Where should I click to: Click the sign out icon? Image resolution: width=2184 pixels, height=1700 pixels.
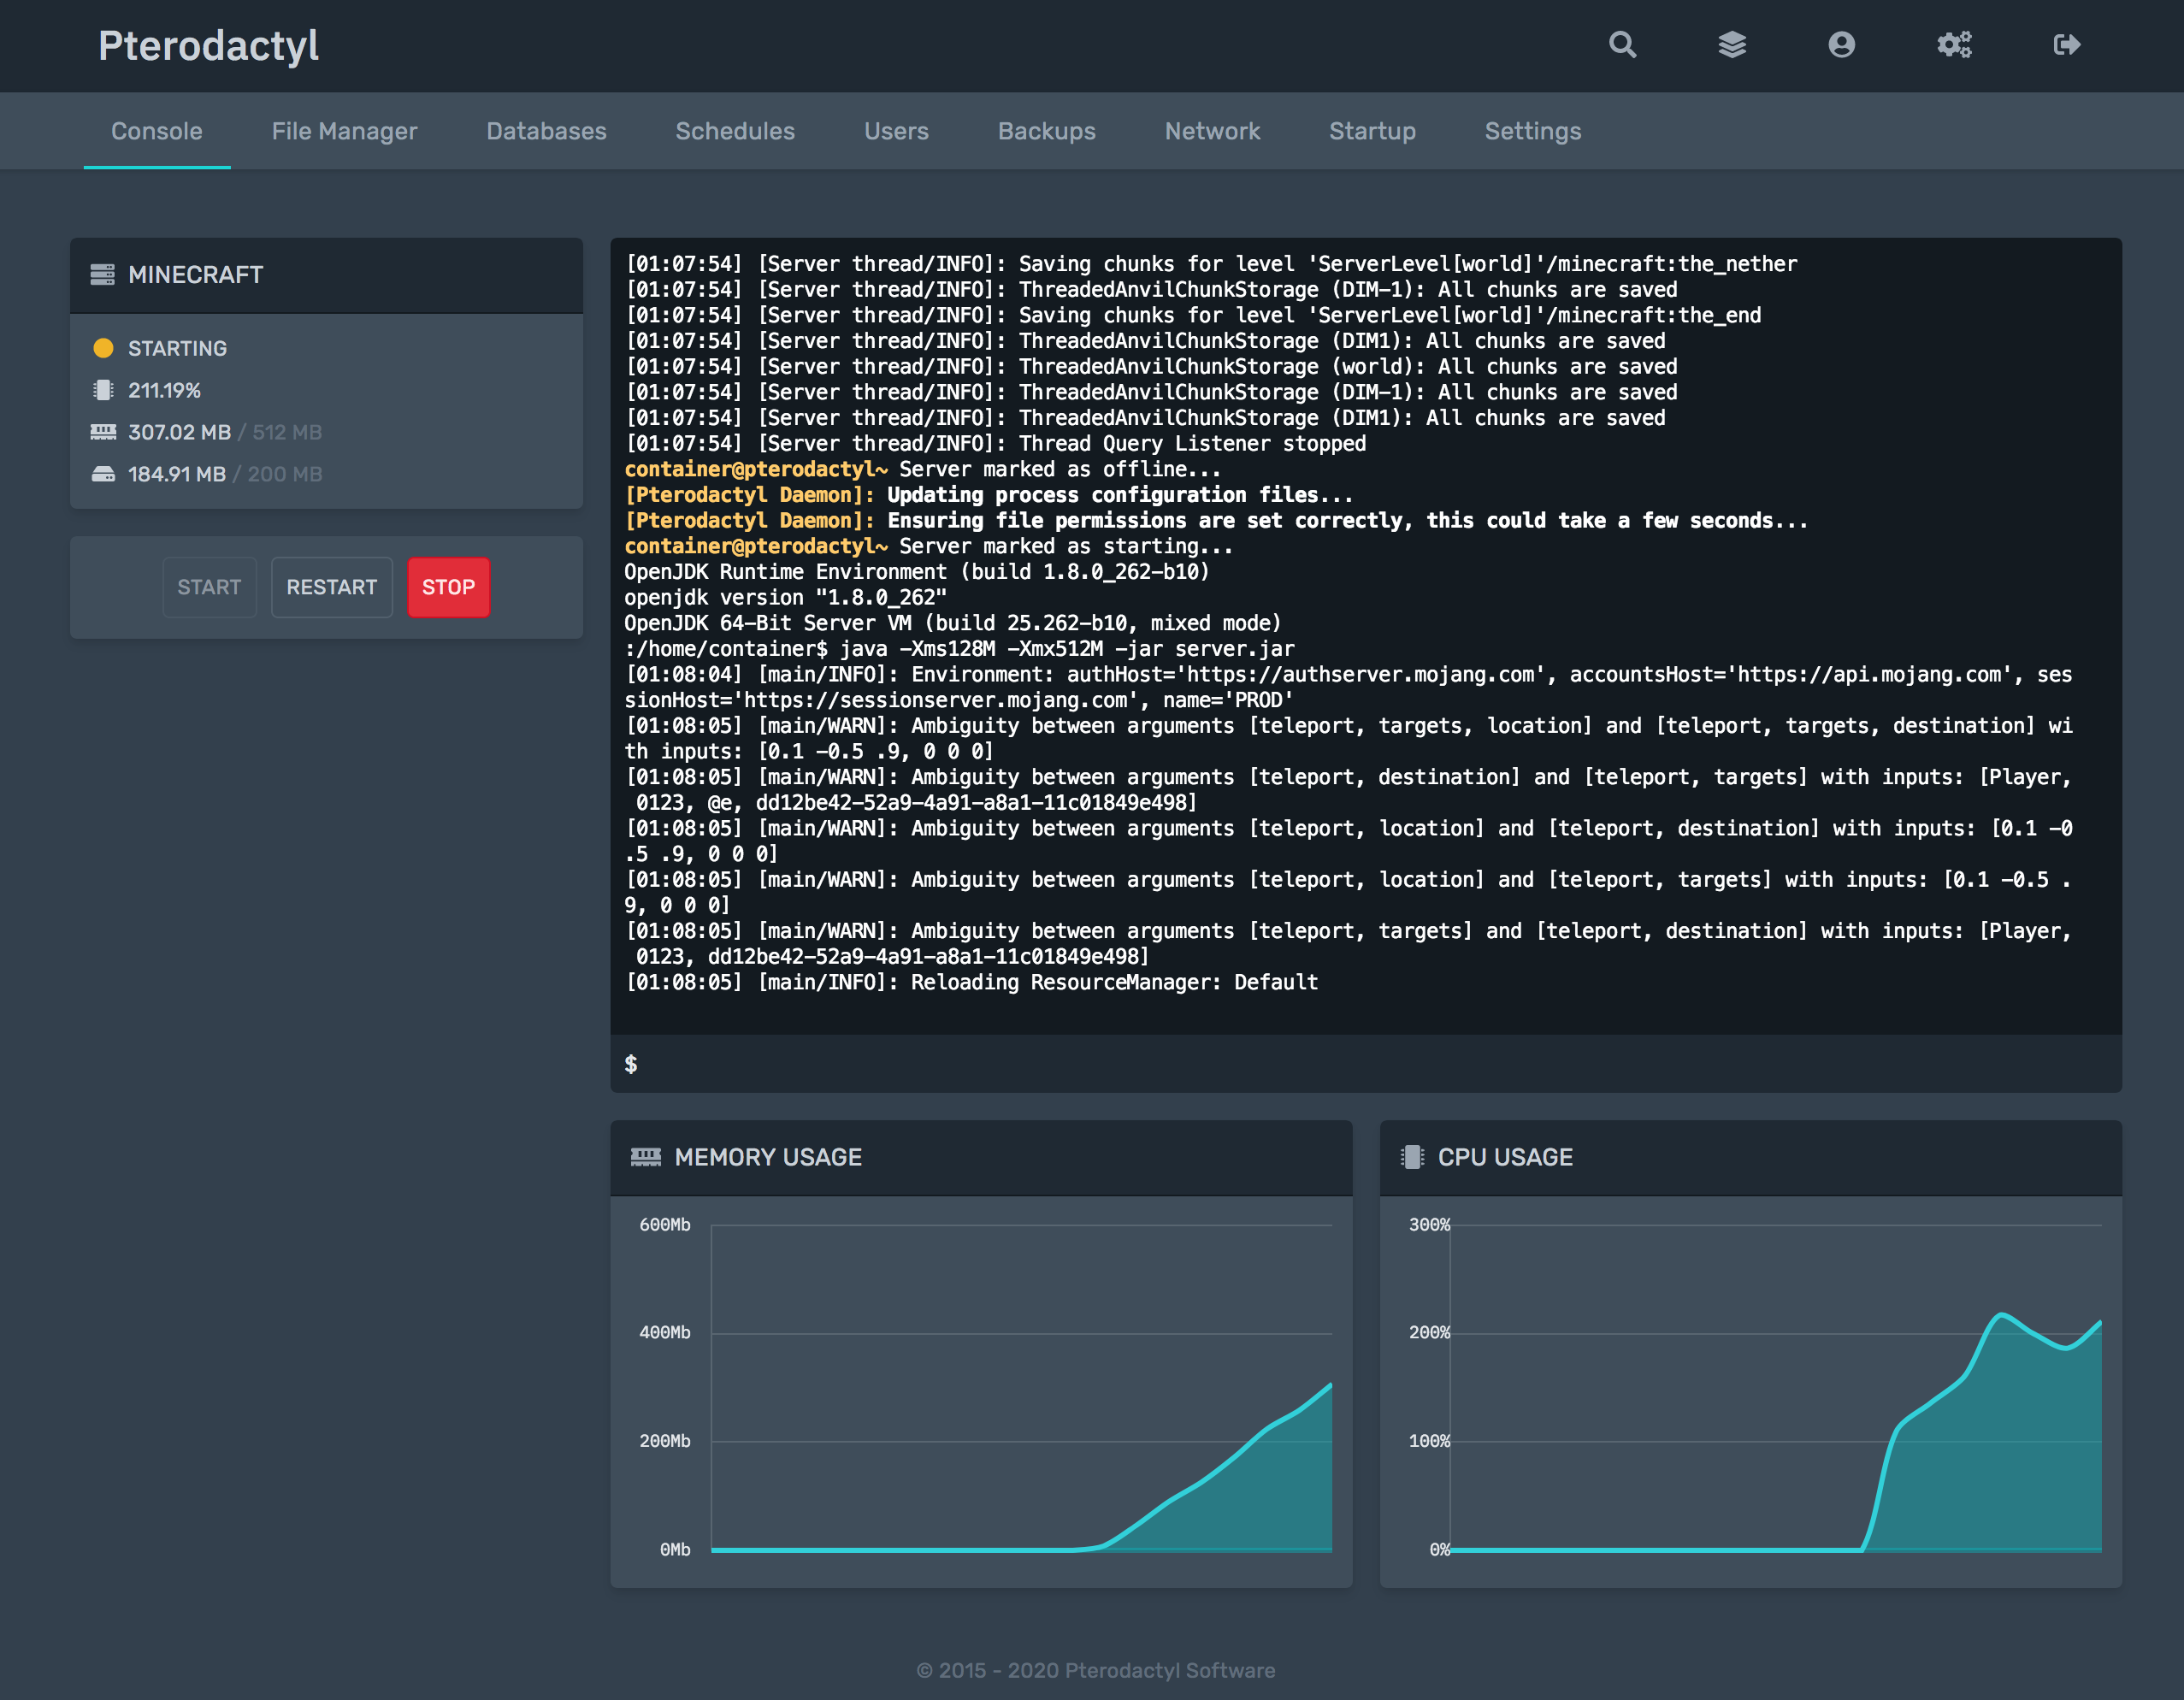pos(2066,45)
